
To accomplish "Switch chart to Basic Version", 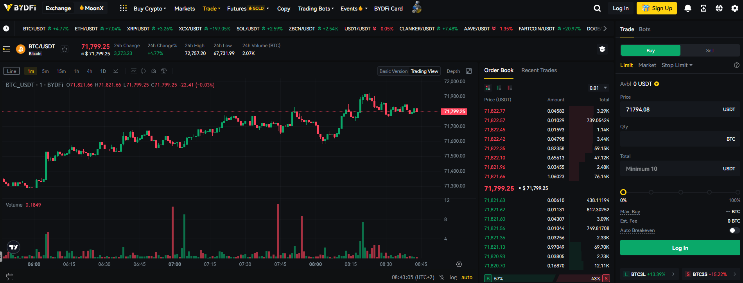I will 393,71.
